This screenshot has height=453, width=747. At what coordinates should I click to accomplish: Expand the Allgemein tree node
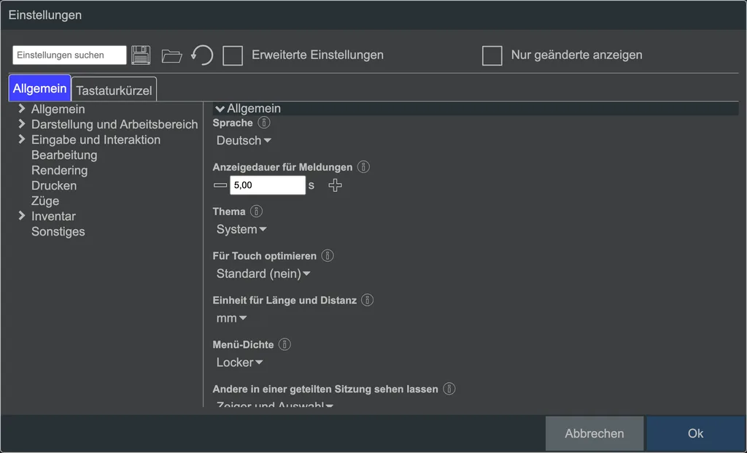[x=21, y=109]
